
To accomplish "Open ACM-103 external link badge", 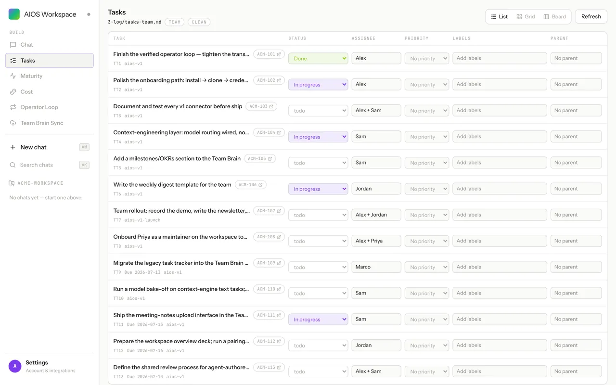I will tap(261, 106).
